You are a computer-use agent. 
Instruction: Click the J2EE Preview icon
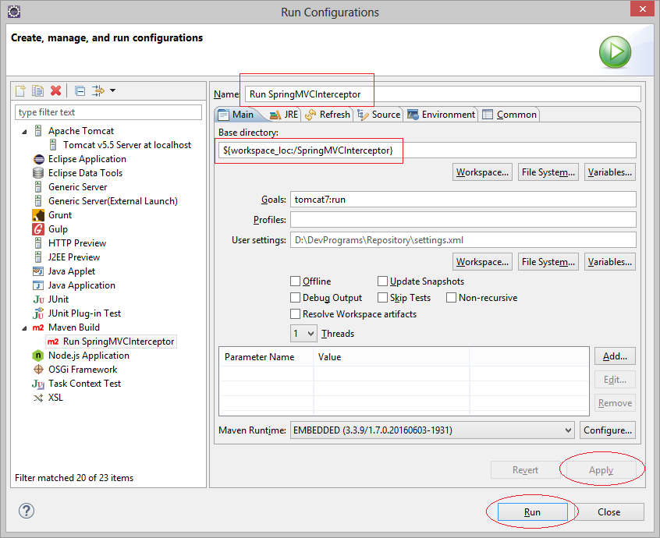pyautogui.click(x=38, y=257)
